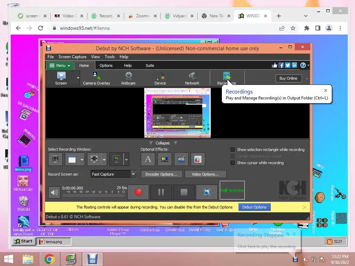Open the Recordings list
This screenshot has width=355, height=266.
click(227, 78)
